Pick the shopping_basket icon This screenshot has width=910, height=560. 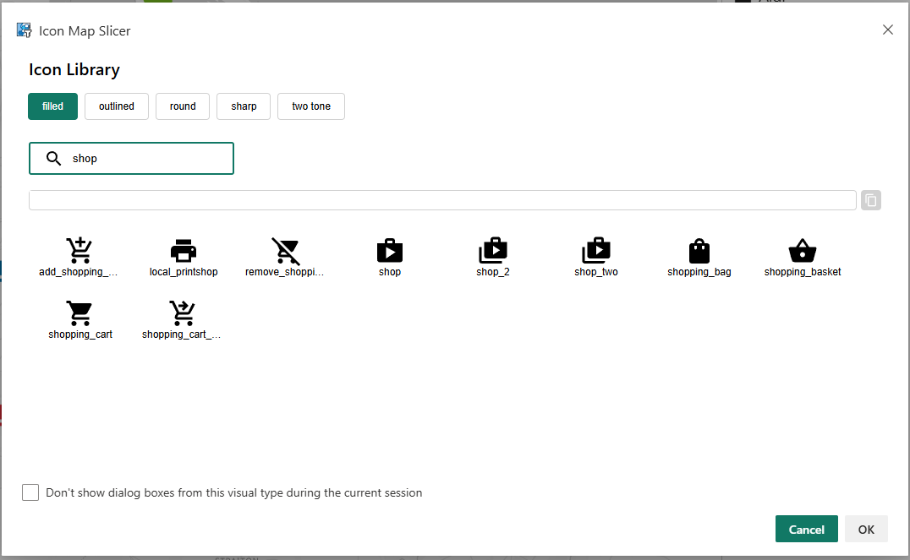point(803,251)
